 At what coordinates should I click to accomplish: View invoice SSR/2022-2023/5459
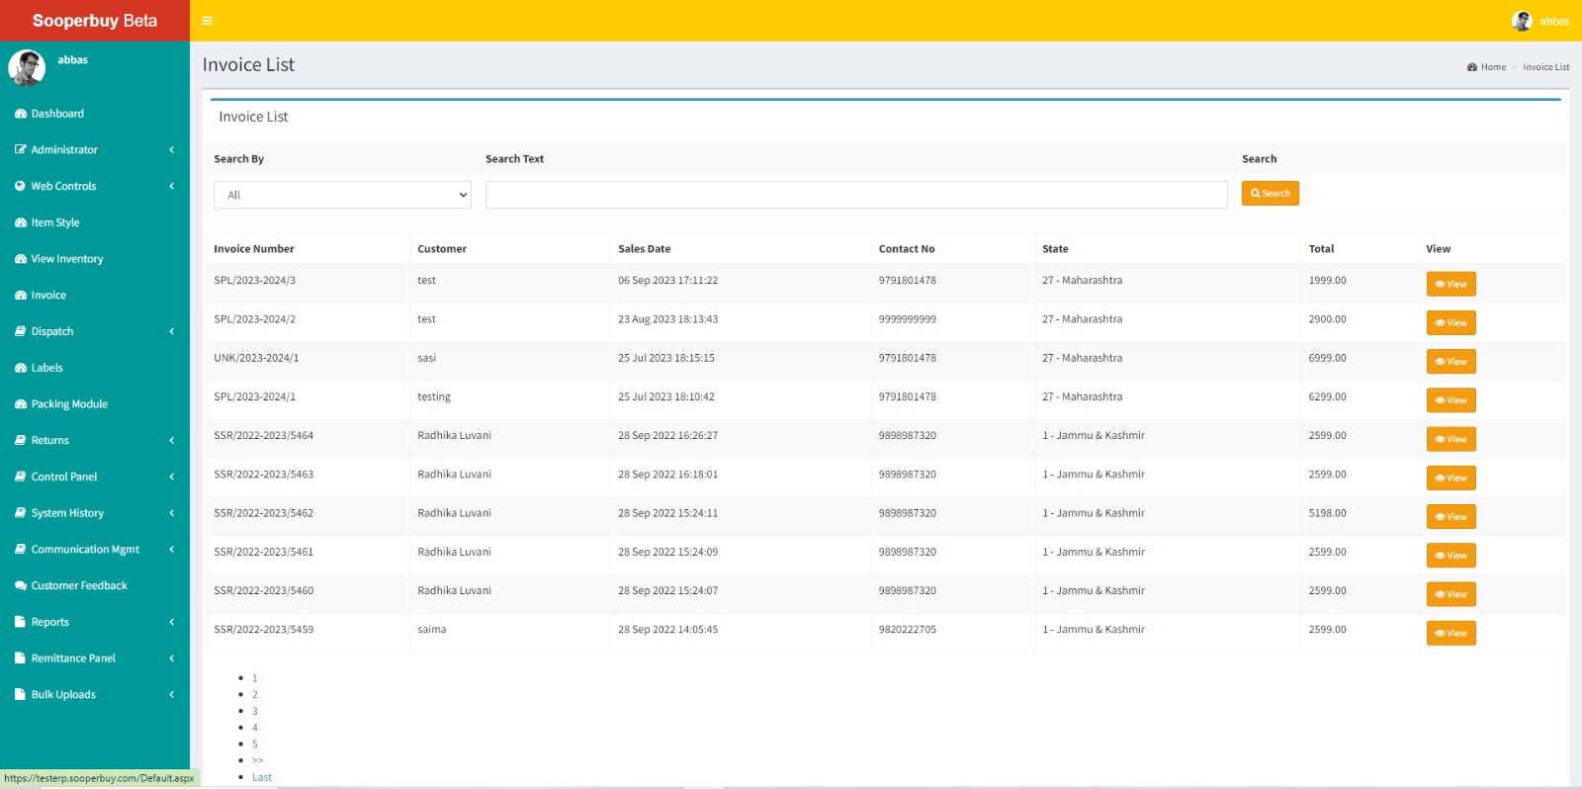click(x=1450, y=633)
